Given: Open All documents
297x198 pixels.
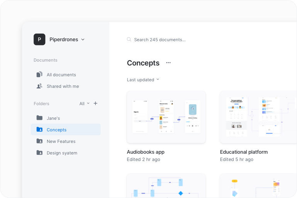Looking at the screenshot, I should [x=66, y=75].
